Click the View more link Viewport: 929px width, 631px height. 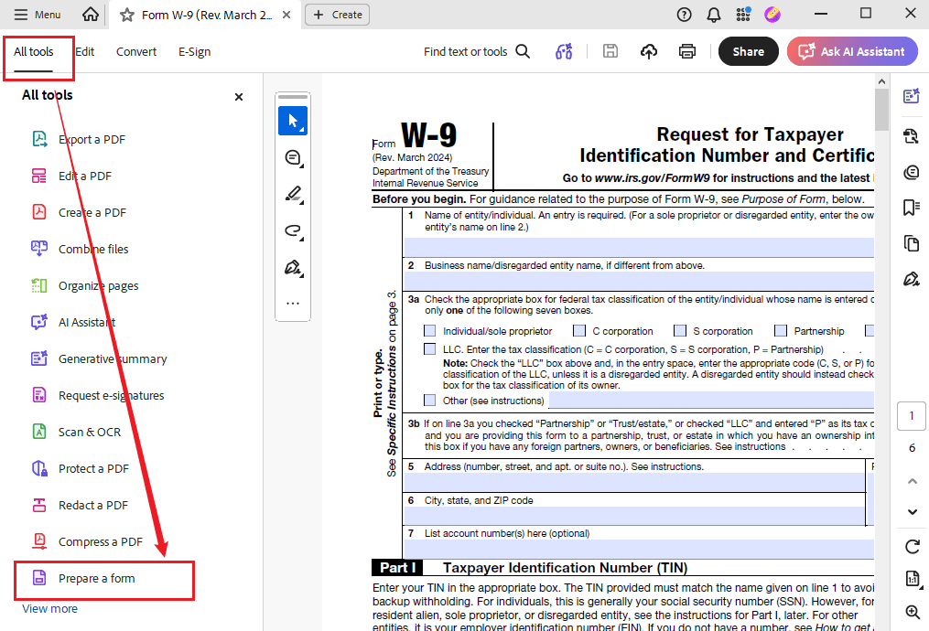[x=49, y=608]
